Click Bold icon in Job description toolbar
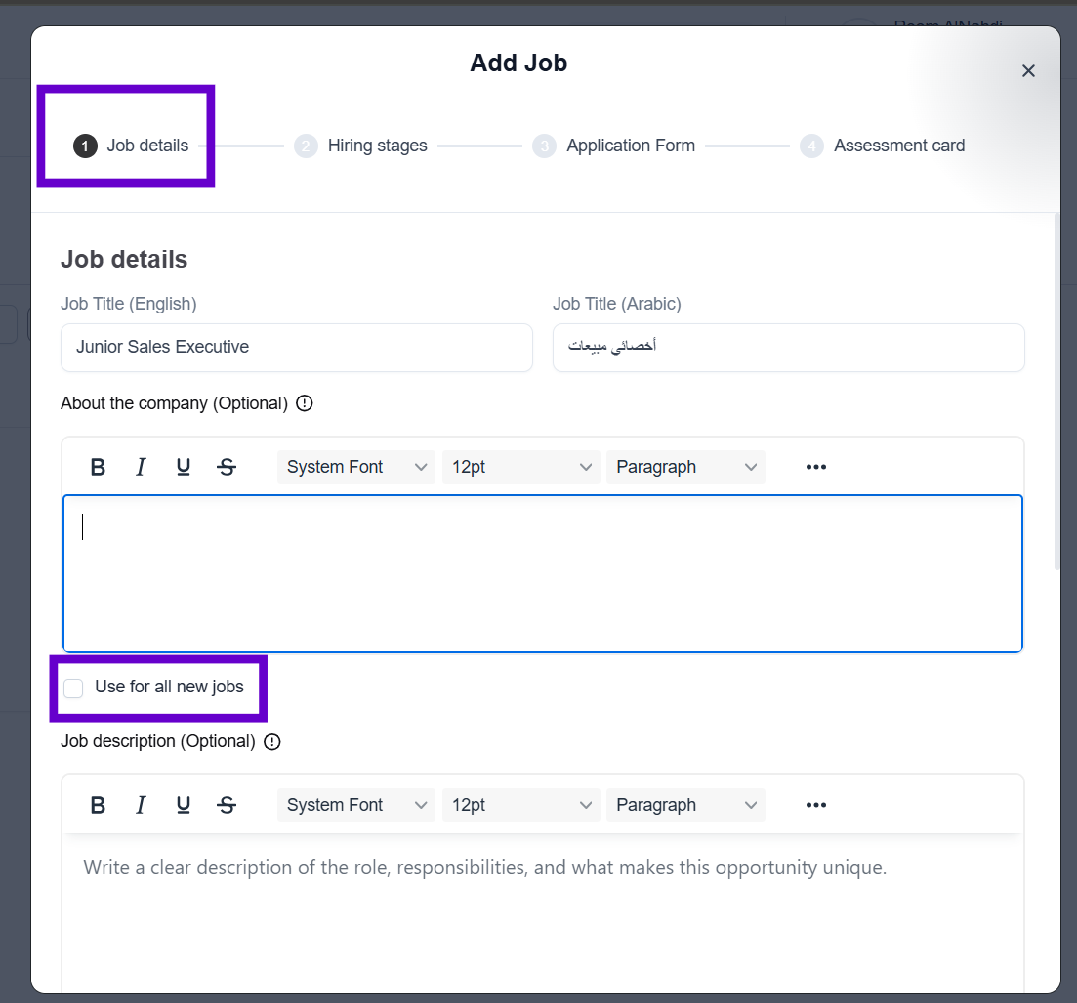Image resolution: width=1077 pixels, height=1003 pixels. pyautogui.click(x=98, y=805)
